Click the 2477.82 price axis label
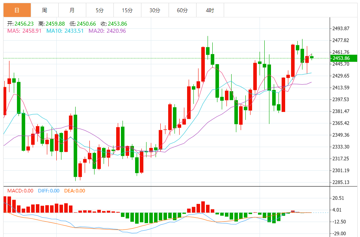 pos(341,40)
